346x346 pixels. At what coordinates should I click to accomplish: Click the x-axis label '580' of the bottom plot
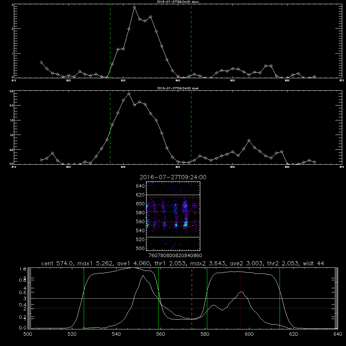point(205,334)
